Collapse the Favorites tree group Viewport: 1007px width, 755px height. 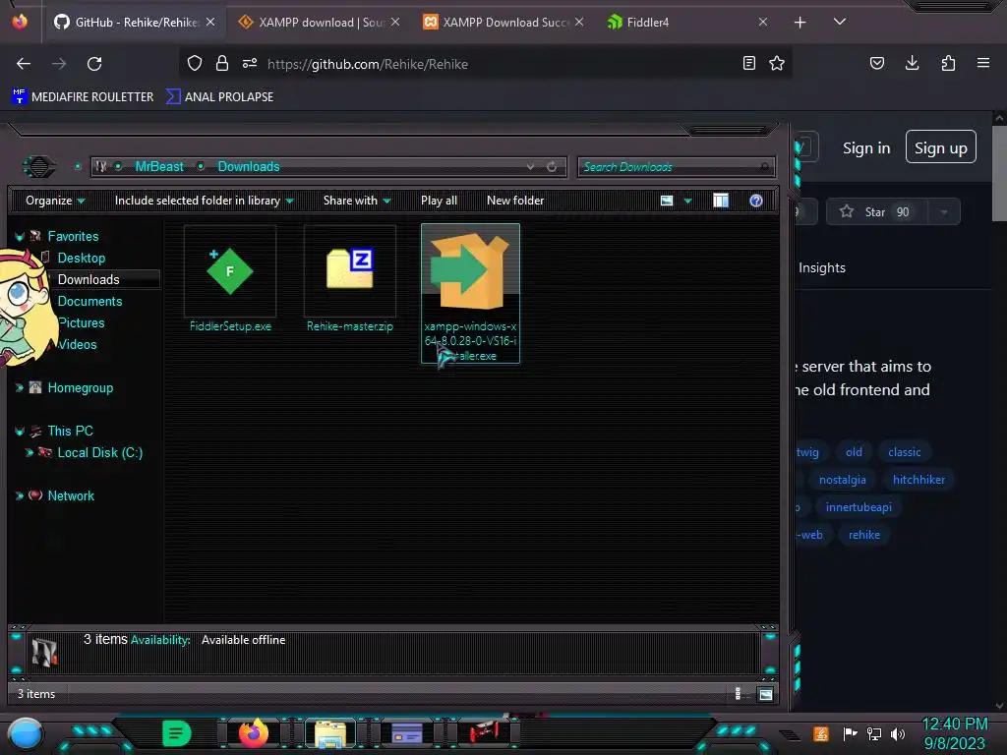point(20,237)
